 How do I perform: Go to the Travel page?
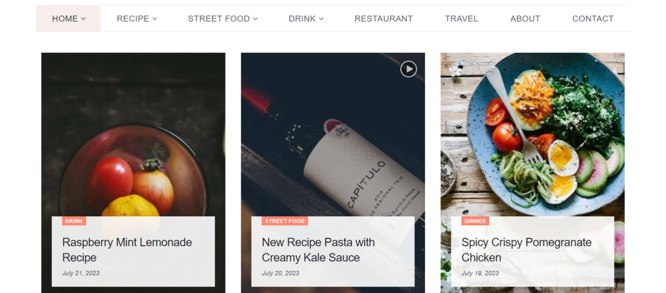pyautogui.click(x=462, y=19)
